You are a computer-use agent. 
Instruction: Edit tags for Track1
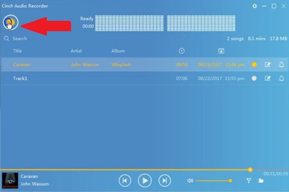pyautogui.click(x=268, y=79)
